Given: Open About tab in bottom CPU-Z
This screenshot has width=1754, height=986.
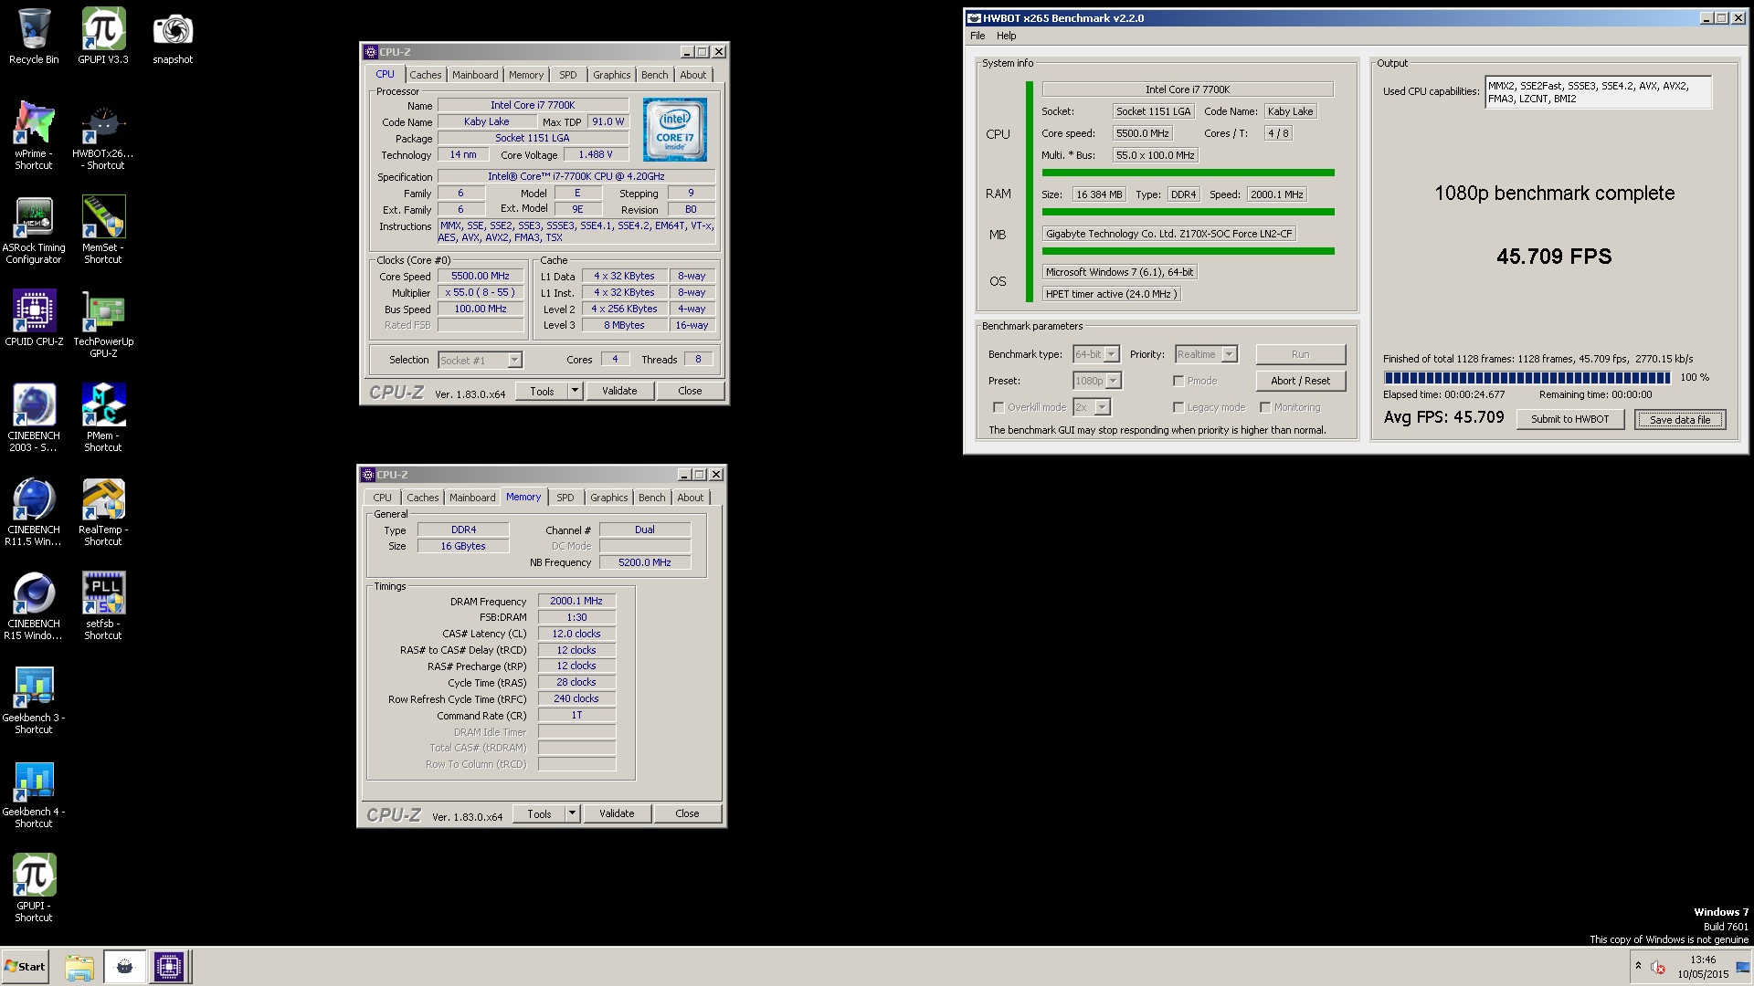Looking at the screenshot, I should coord(691,498).
